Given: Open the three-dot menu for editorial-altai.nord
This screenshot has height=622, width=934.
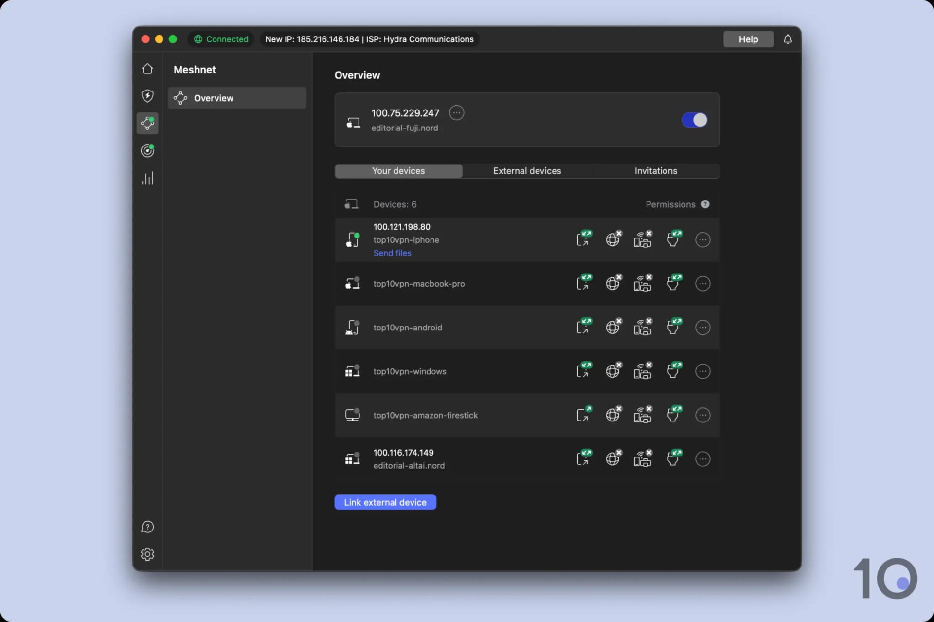Looking at the screenshot, I should [702, 458].
